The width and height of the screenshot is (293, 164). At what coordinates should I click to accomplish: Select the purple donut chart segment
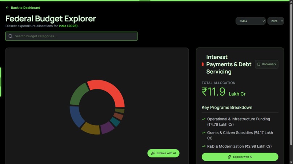click(107, 128)
